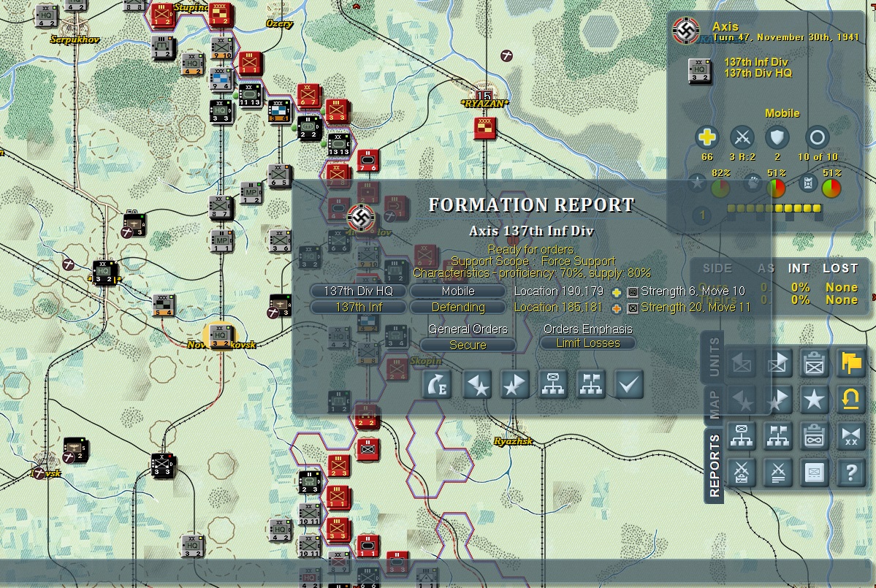The image size is (876, 588).
Task: Select red XXXX army unit below Ryazan
Action: 485,129
